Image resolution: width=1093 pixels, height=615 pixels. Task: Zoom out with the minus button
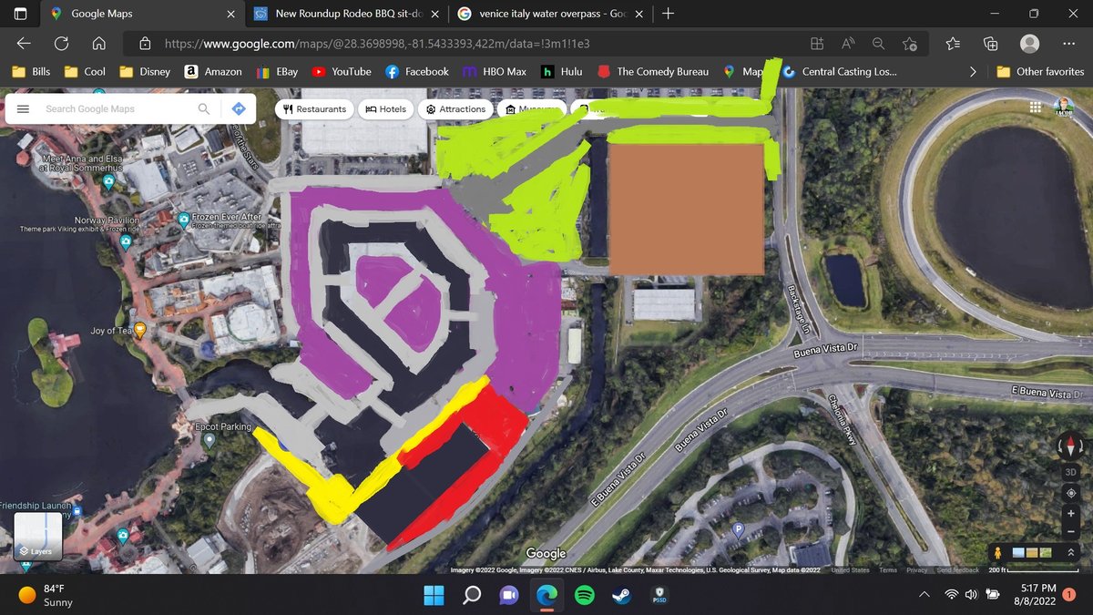point(1070,532)
